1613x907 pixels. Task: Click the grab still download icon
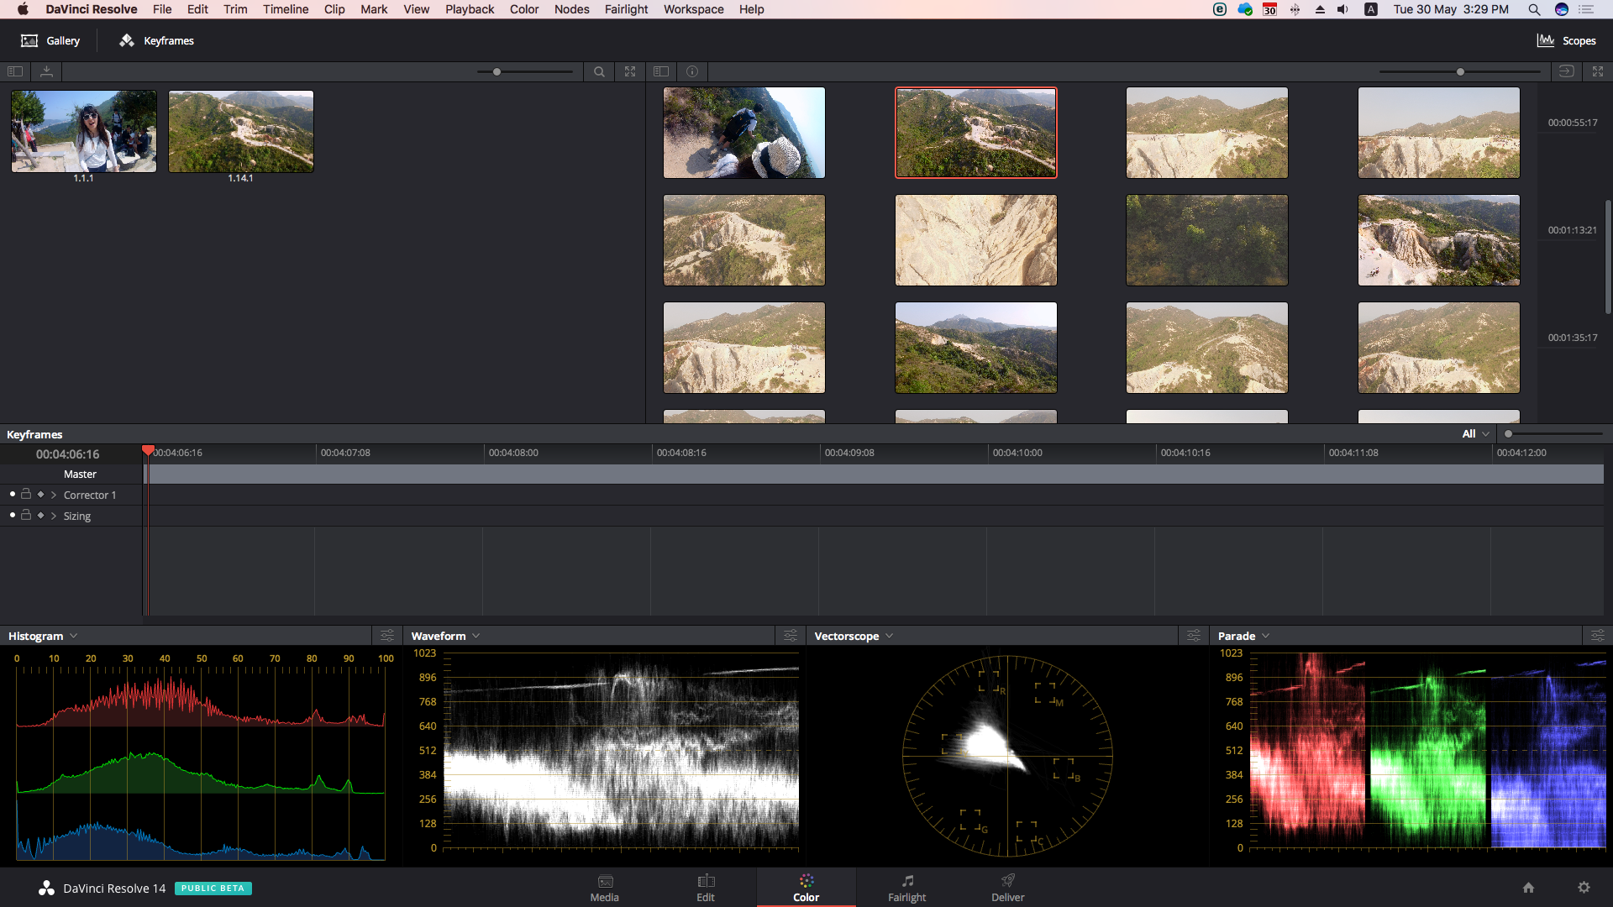pyautogui.click(x=46, y=72)
